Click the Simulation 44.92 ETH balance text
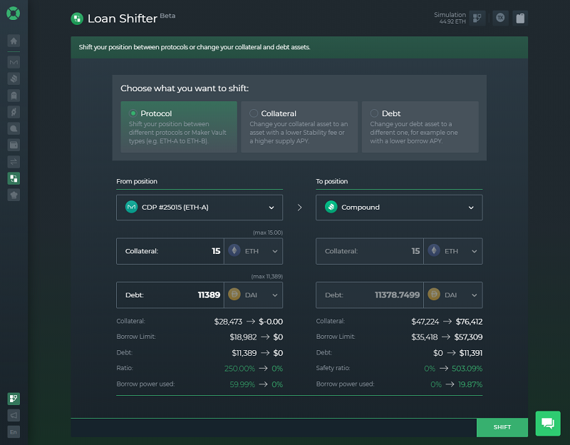Screen dimensions: 570x445 click(x=450, y=18)
